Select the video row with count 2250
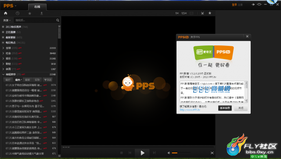The image size is (281, 159). pyautogui.click(x=29, y=90)
